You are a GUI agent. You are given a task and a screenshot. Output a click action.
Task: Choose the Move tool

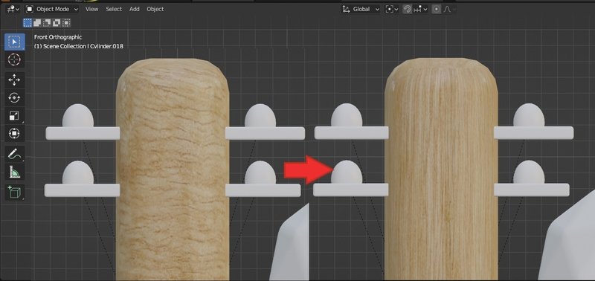click(x=14, y=80)
